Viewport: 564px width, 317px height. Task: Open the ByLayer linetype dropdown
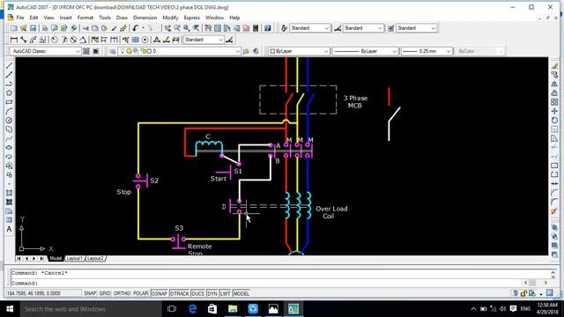365,51
